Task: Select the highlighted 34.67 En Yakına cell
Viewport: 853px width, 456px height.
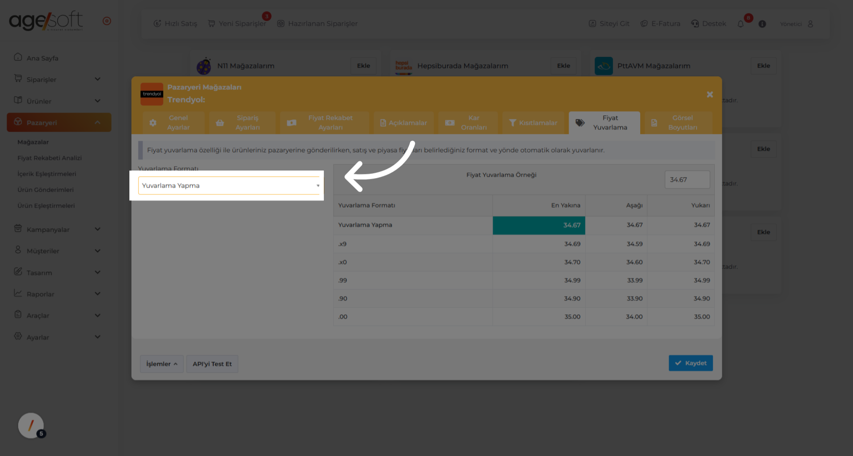Action: point(539,225)
